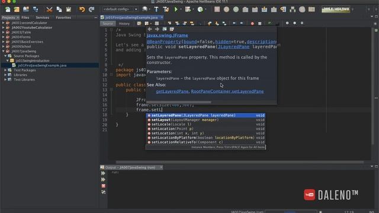Close the Output JA007JavaSwing tab
Screen dimensions: 379x213
click(x=161, y=167)
